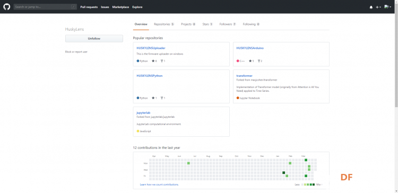Open the GitHub homepage logo

point(6,7)
